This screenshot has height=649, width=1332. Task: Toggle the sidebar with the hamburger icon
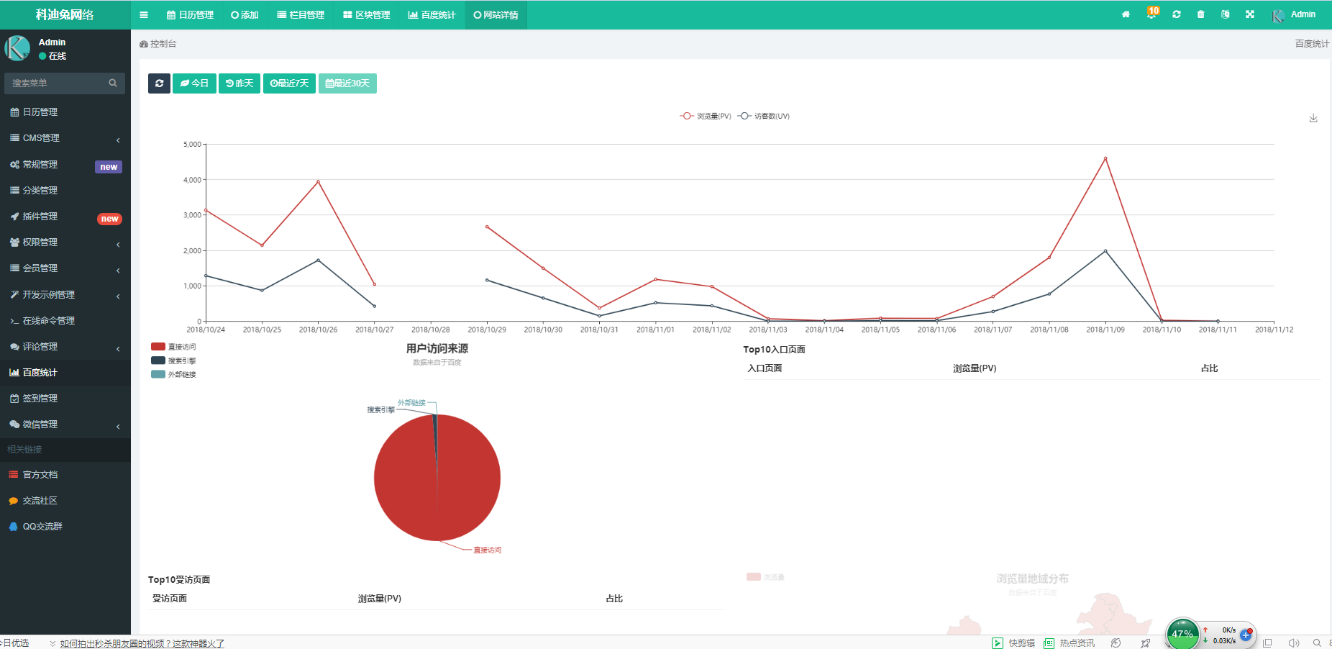tap(144, 15)
